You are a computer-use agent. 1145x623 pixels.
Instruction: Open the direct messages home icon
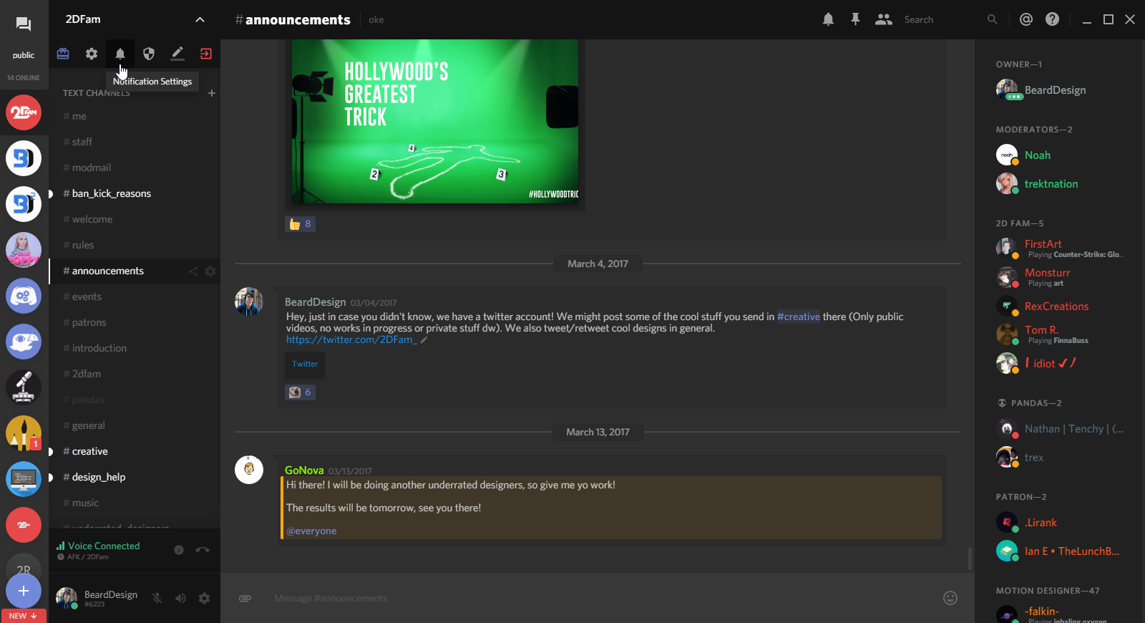point(24,24)
